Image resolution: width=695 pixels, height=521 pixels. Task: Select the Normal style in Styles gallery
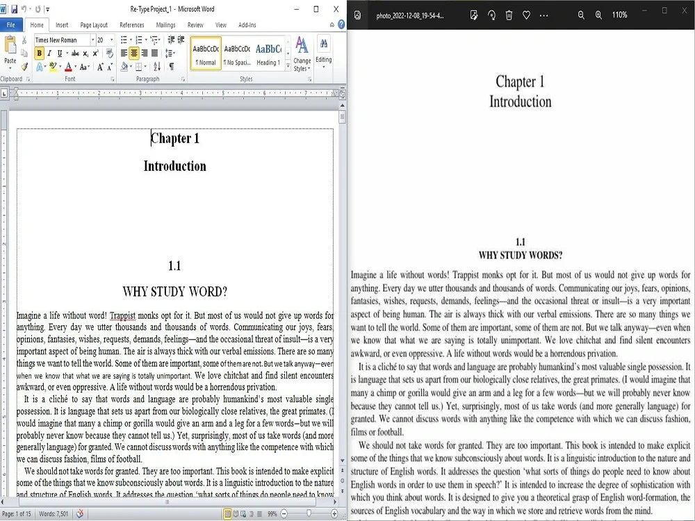point(205,53)
